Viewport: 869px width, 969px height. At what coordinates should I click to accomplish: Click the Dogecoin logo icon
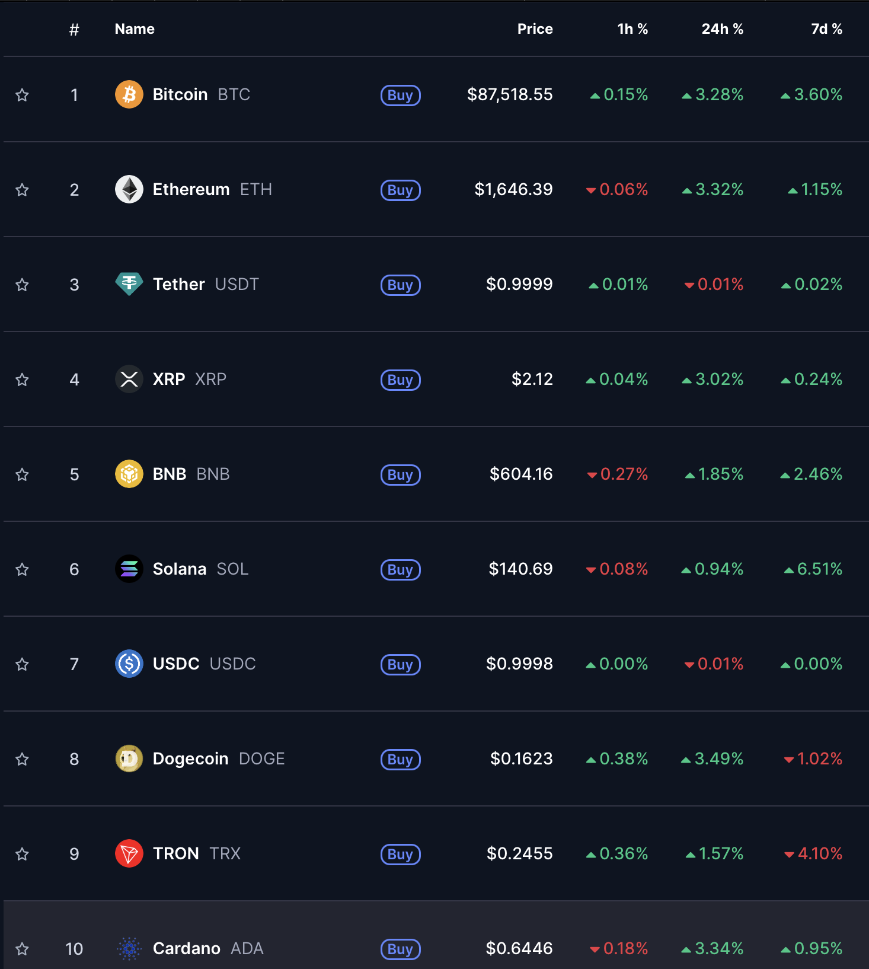click(129, 758)
